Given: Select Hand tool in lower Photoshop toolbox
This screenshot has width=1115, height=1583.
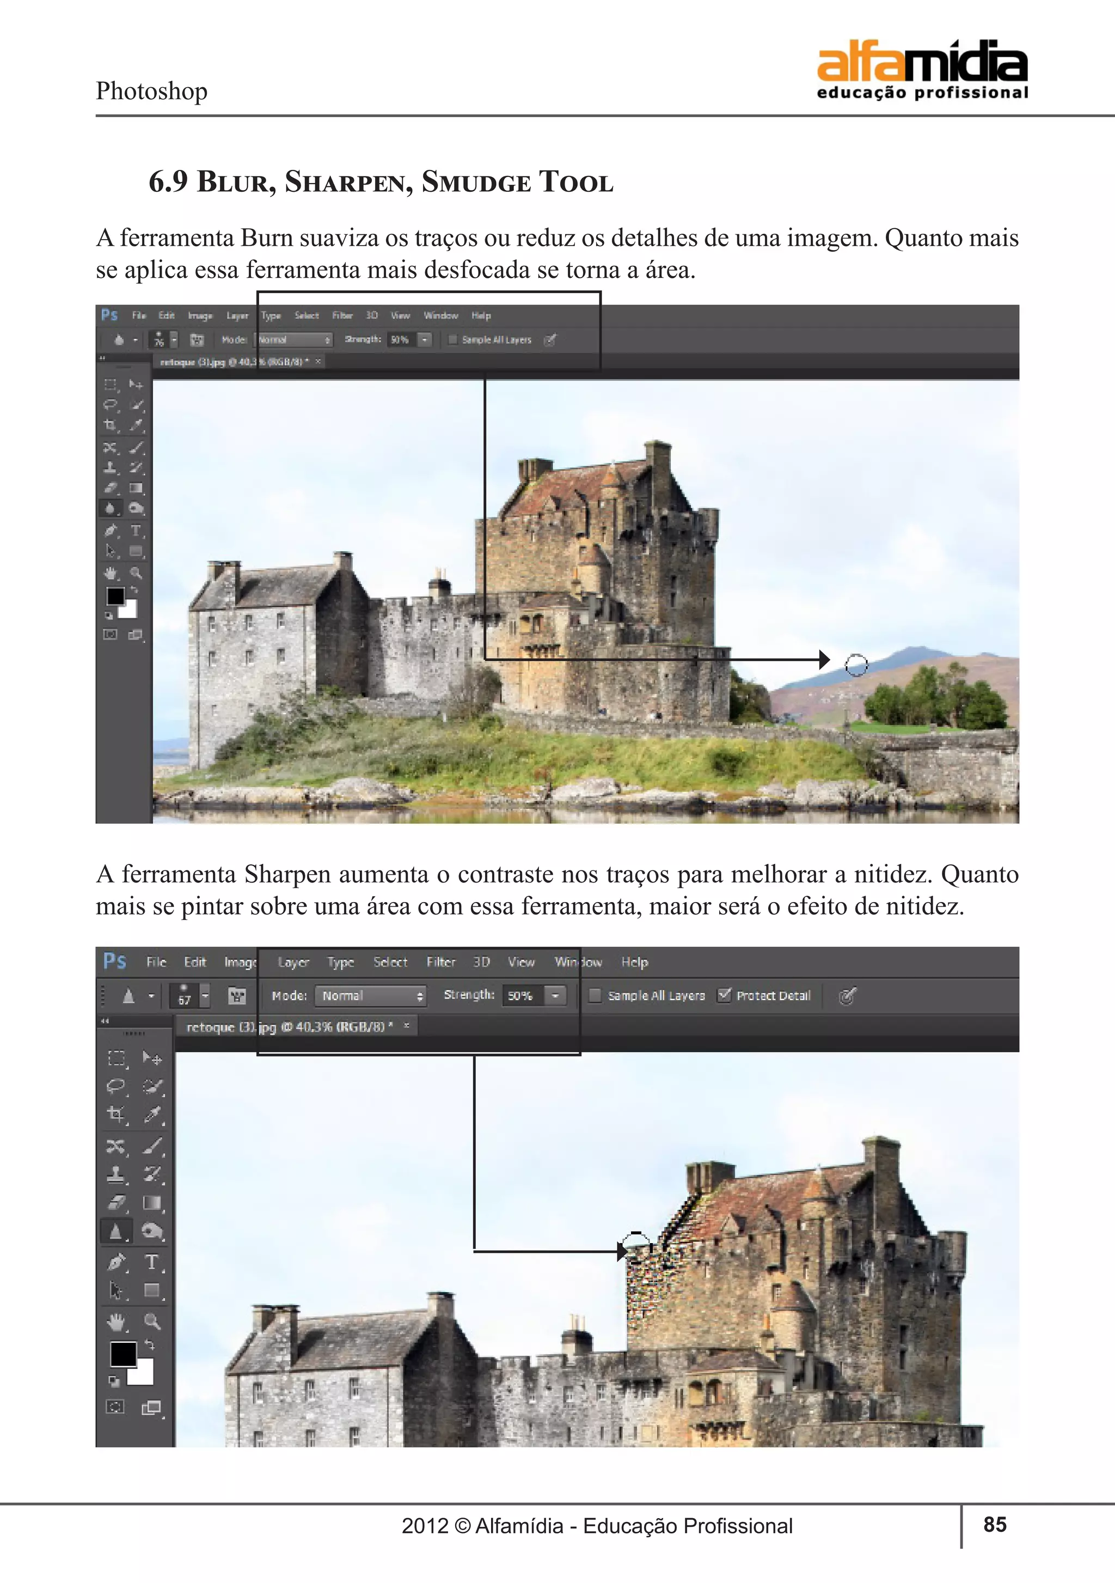Looking at the screenshot, I should coord(116,1322).
